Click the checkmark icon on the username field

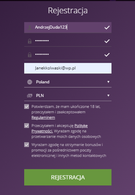pos(107,28)
